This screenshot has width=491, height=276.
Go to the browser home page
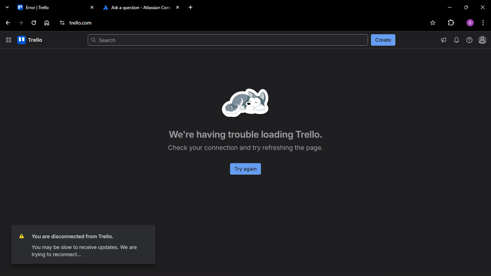point(47,23)
